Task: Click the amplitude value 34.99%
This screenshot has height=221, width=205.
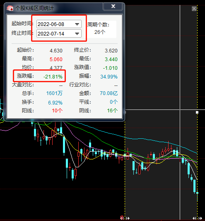Action: coord(109,77)
